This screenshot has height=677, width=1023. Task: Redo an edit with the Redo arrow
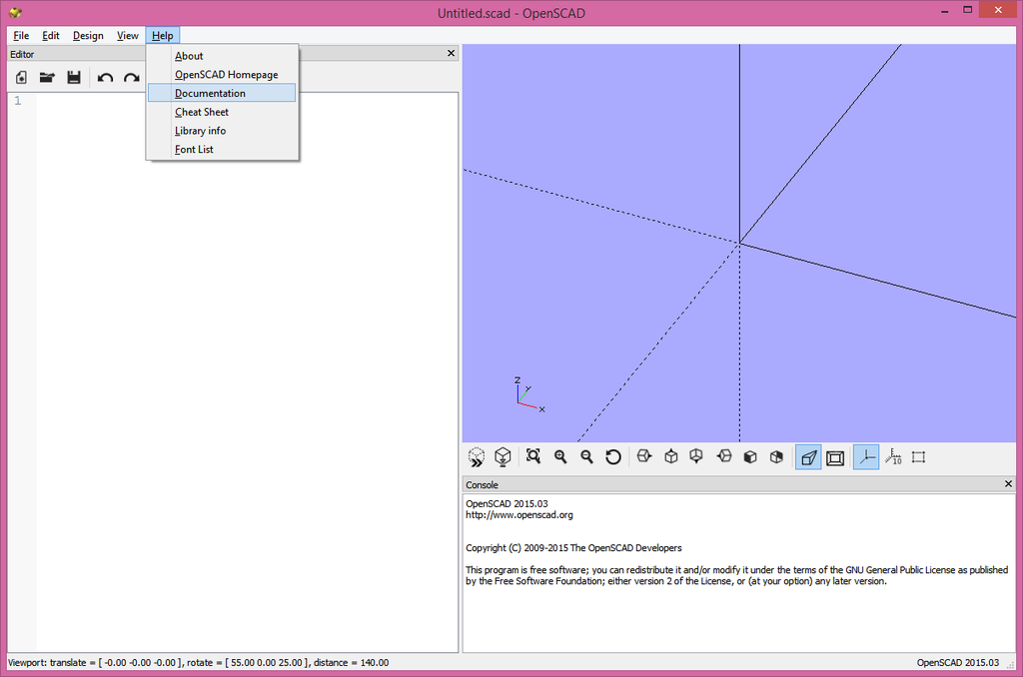pyautogui.click(x=131, y=77)
